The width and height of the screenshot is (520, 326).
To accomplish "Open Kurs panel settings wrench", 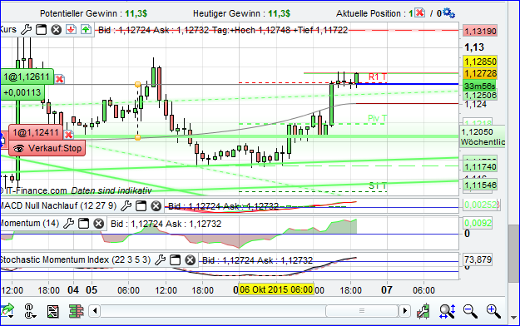I will (26, 29).
